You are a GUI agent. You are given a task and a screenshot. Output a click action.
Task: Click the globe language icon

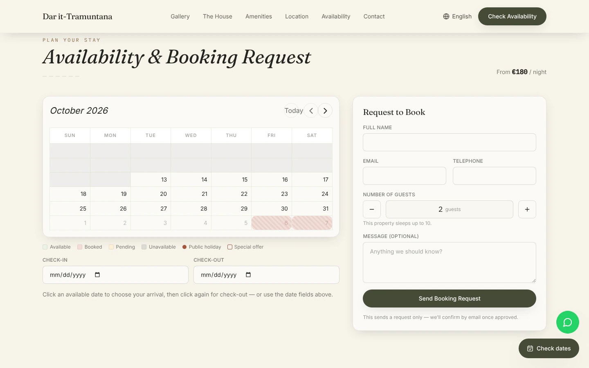click(446, 16)
